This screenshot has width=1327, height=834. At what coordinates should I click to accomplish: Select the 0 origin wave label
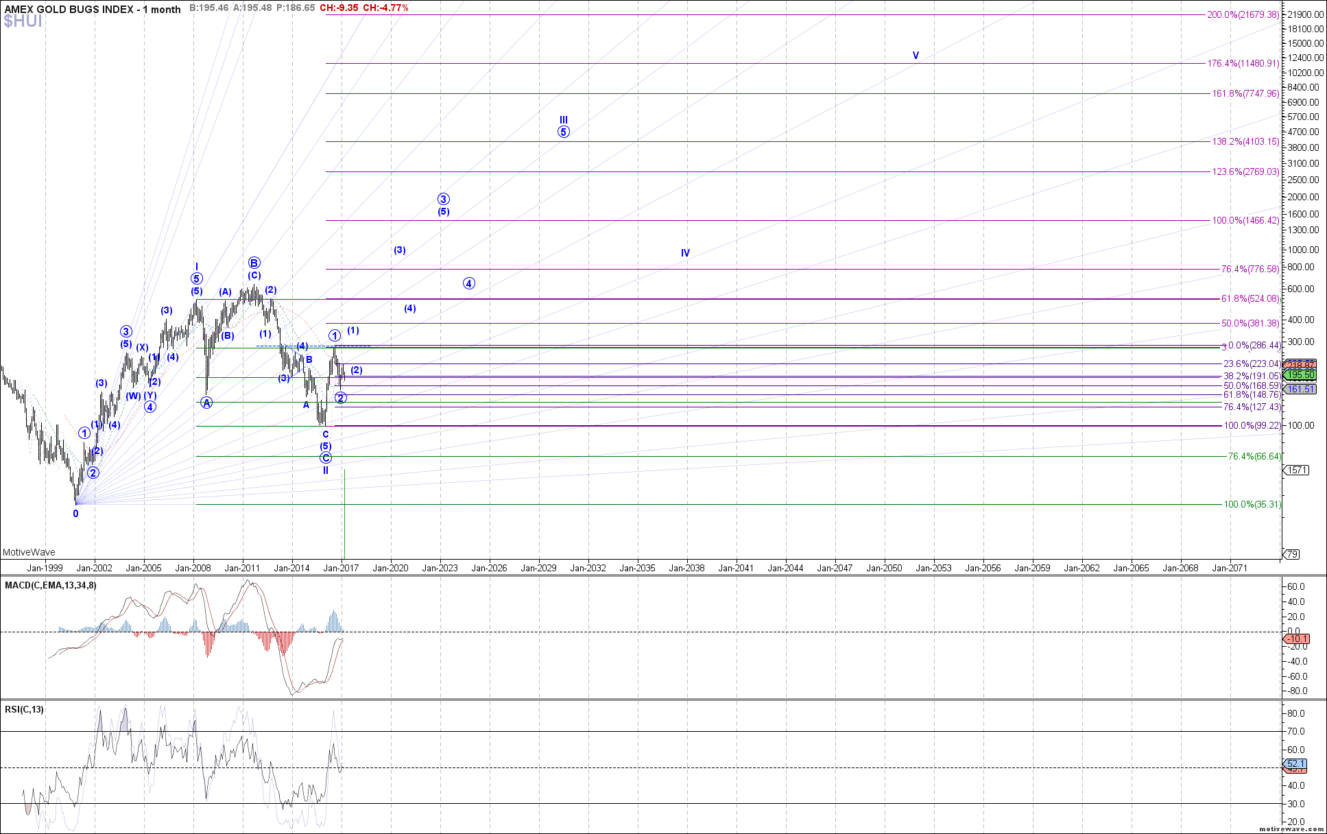(75, 513)
